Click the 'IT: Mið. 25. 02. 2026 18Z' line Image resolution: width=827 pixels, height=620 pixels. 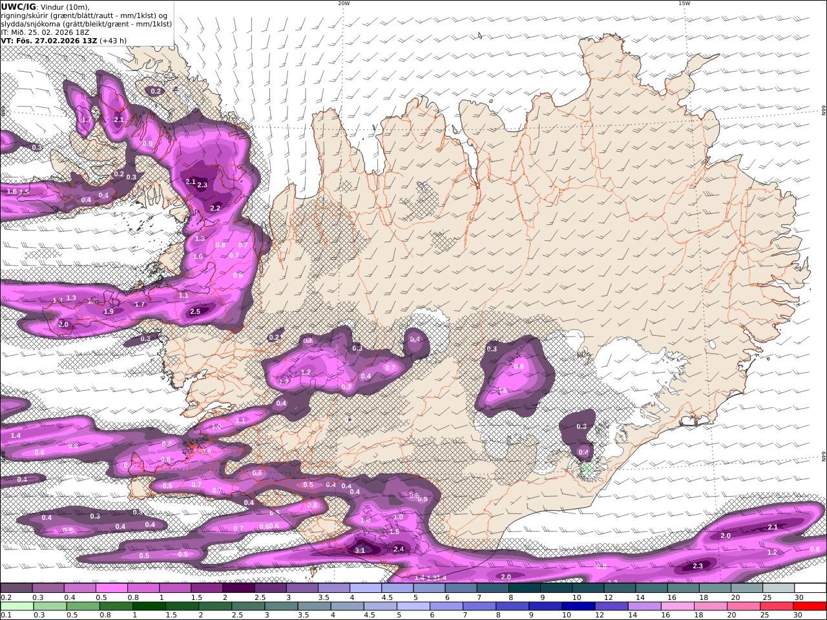(45, 32)
